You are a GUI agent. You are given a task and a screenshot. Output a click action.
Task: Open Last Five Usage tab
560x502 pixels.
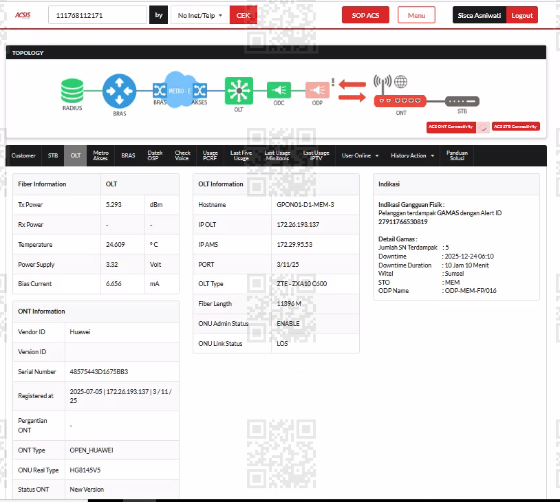[241, 155]
